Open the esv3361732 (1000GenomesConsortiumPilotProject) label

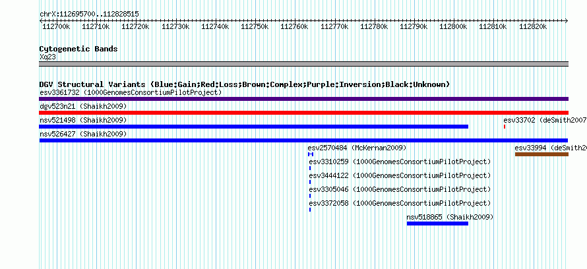[131, 92]
